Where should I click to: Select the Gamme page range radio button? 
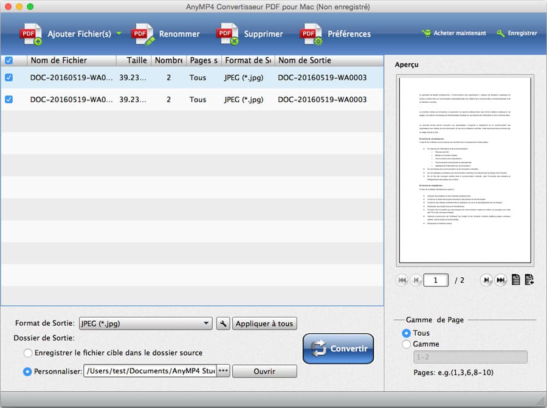pos(407,344)
